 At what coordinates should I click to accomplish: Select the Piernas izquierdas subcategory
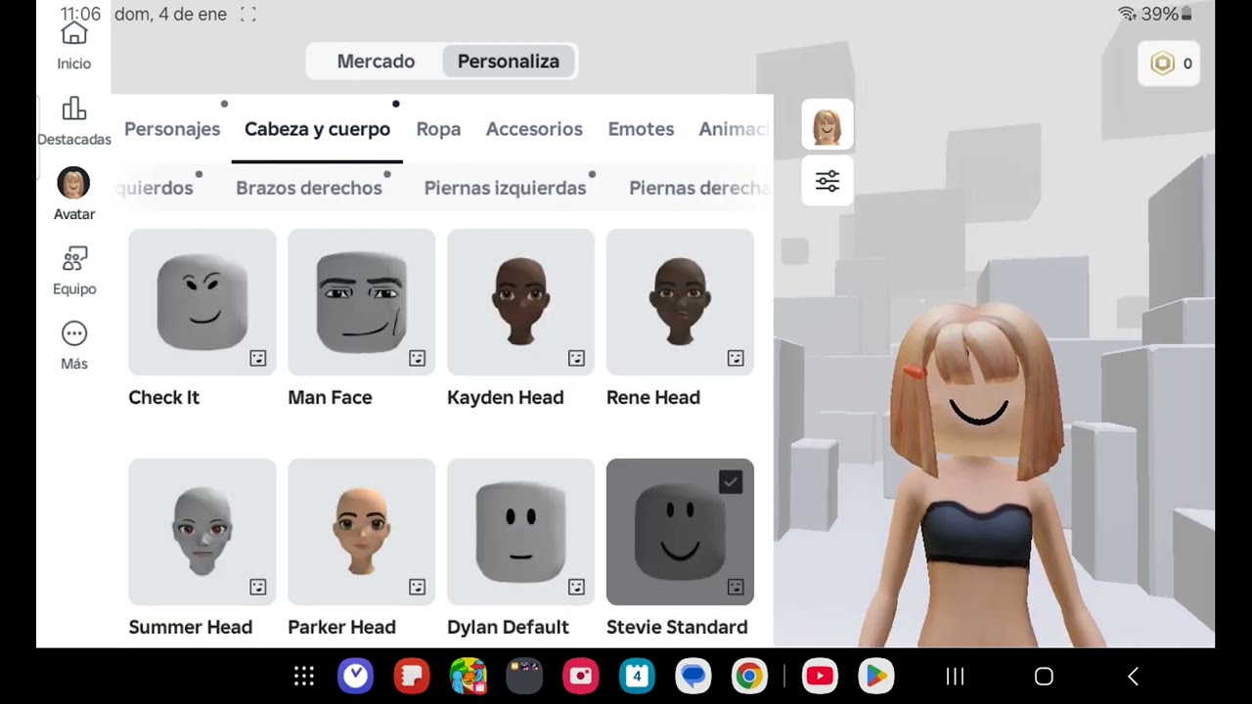click(x=505, y=188)
